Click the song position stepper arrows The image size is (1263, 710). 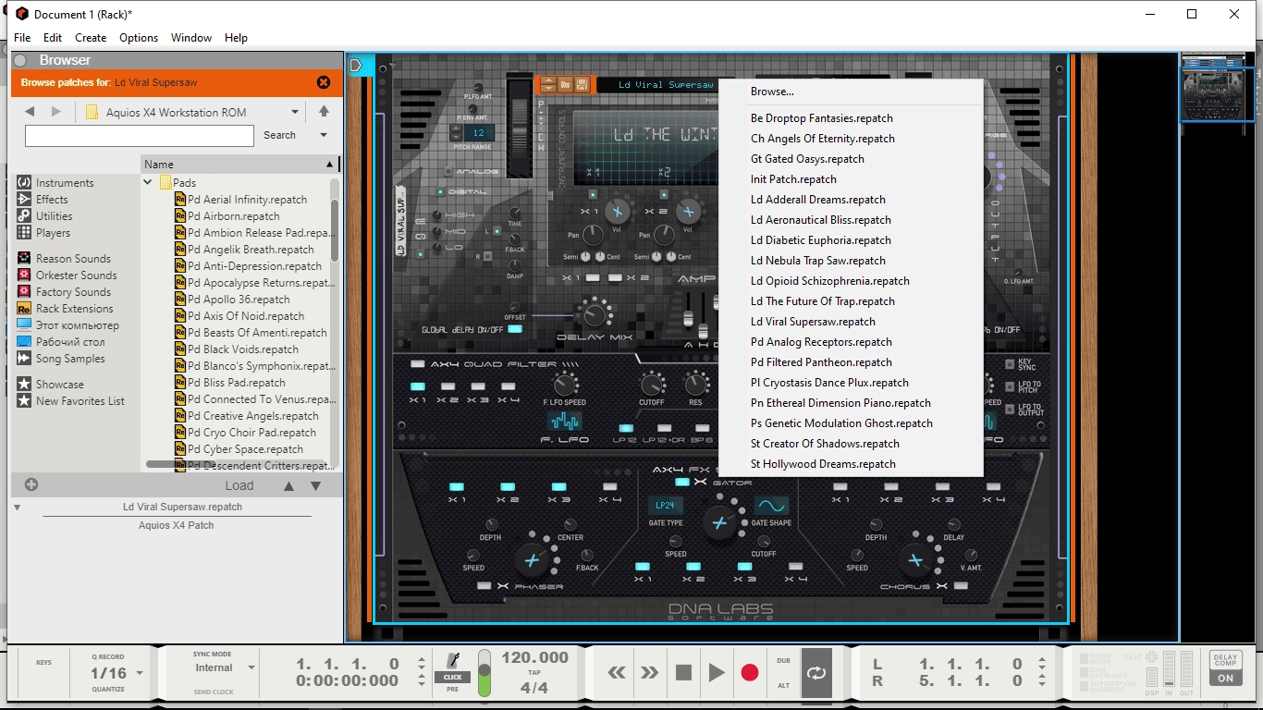coord(422,664)
